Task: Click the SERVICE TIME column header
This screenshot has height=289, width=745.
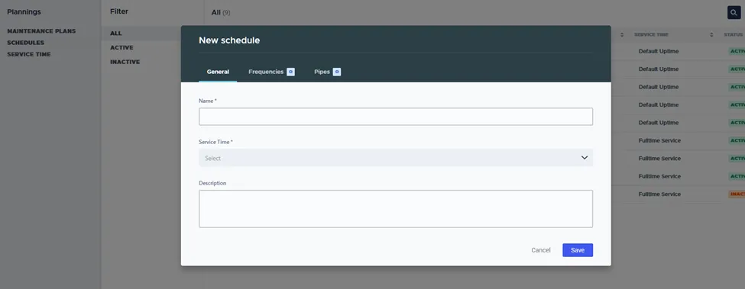Action: pos(651,34)
